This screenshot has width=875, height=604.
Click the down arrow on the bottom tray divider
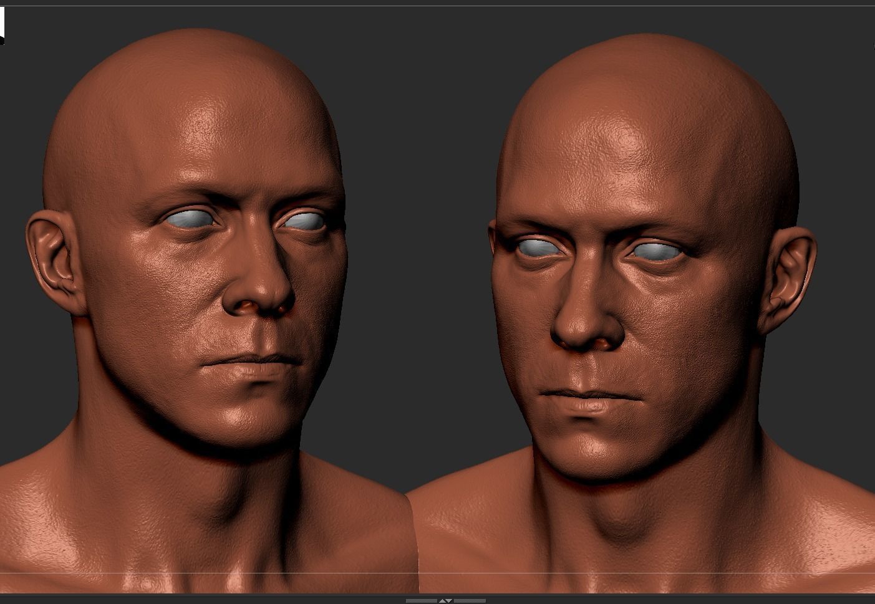[x=449, y=601]
